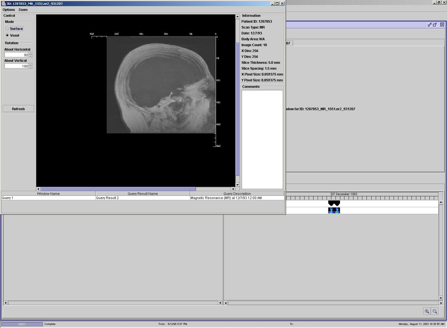
Task: Click the zoom out magnifier icon
Action: click(x=435, y=311)
